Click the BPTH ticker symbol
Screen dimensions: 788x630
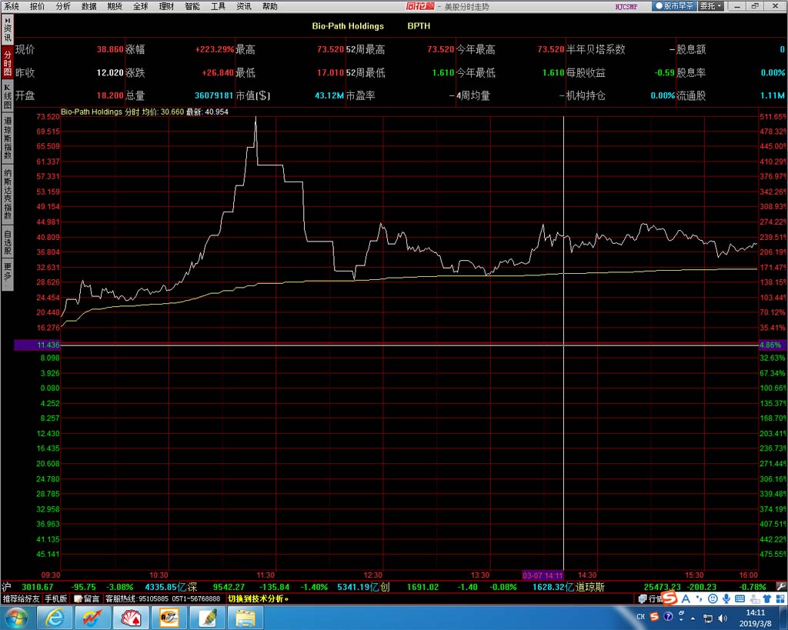tap(419, 26)
